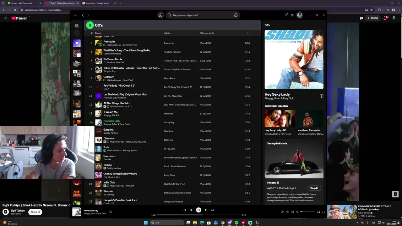The width and height of the screenshot is (402, 226).
Task: Open the 'Hey Sexy Lady - US...' music video
Action: [x=280, y=123]
